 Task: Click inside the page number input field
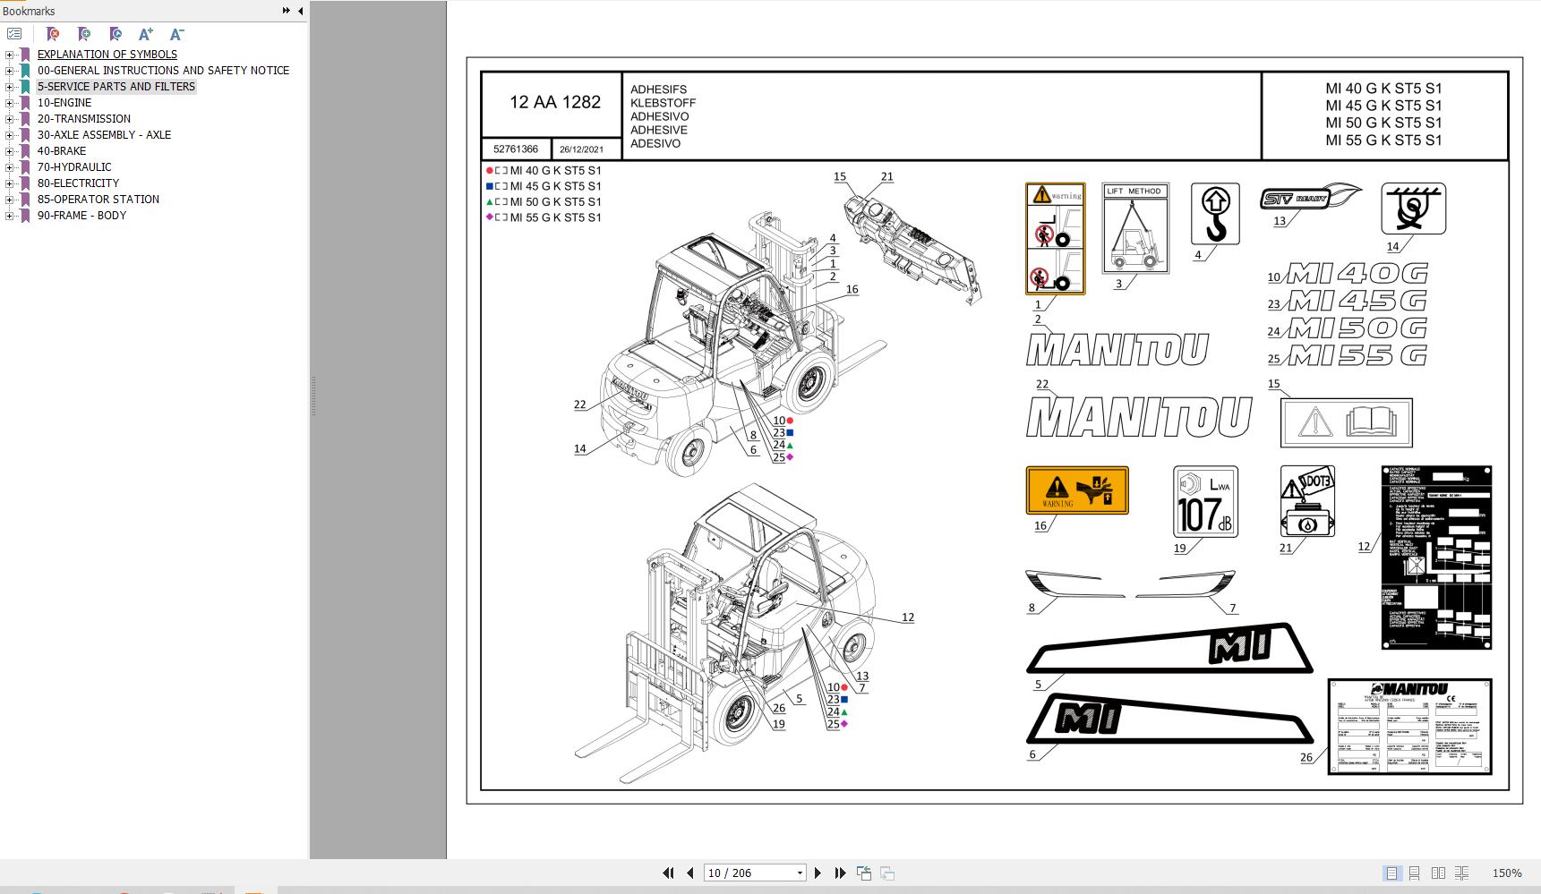coord(743,872)
